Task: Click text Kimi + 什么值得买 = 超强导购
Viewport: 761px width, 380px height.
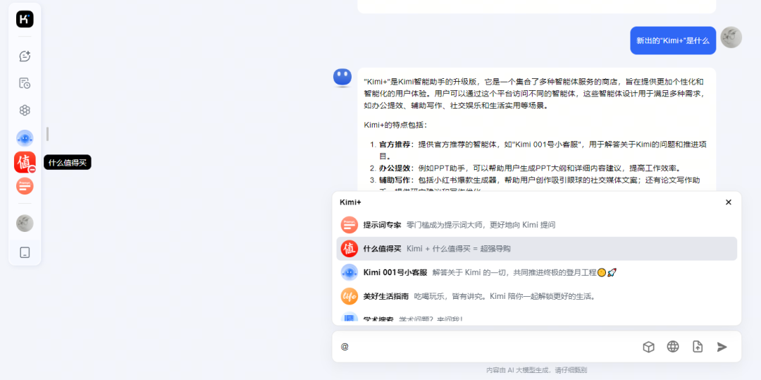Action: click(x=459, y=248)
